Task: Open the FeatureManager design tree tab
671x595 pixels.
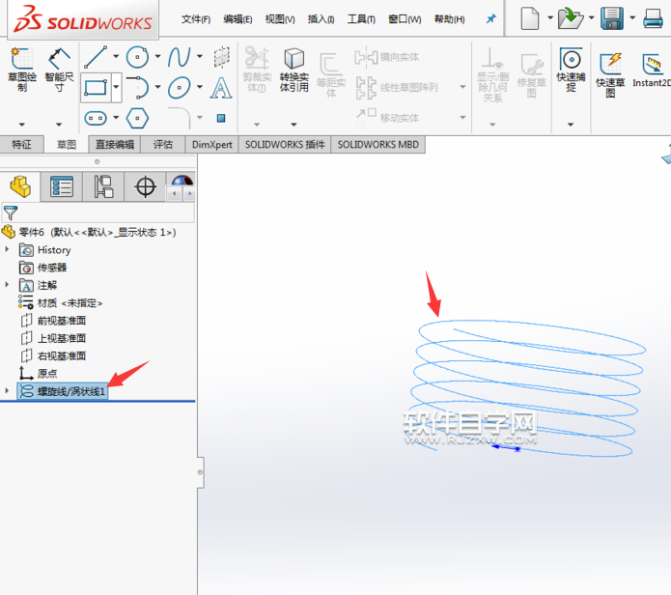Action: [20, 186]
